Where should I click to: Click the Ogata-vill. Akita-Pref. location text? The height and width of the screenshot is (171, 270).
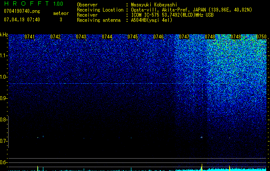[x=191, y=10]
